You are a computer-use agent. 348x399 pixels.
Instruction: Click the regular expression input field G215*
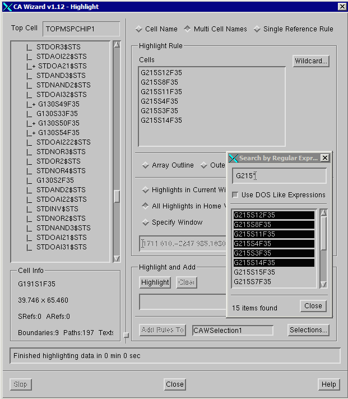(279, 176)
